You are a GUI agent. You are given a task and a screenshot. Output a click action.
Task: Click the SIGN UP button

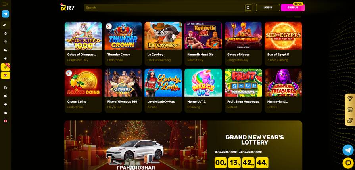293,8
